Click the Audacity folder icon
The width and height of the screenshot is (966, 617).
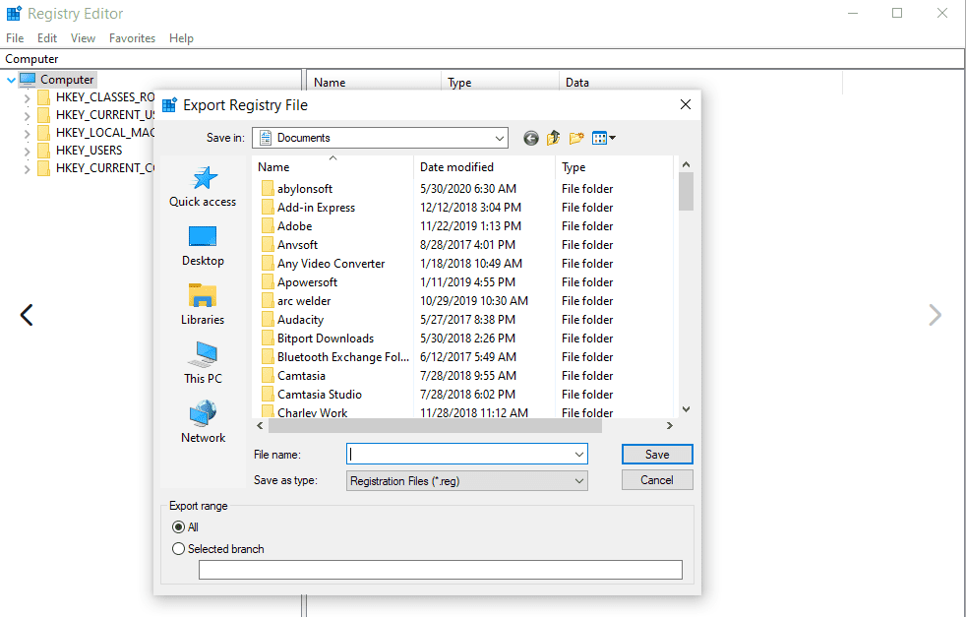tap(268, 319)
